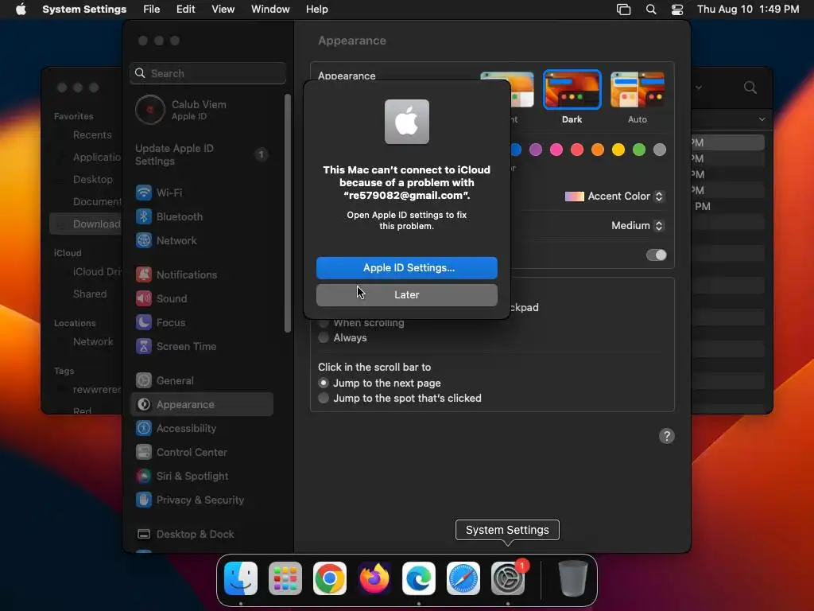Open Spotlight search in menu bar
This screenshot has width=814, height=611.
tap(651, 10)
